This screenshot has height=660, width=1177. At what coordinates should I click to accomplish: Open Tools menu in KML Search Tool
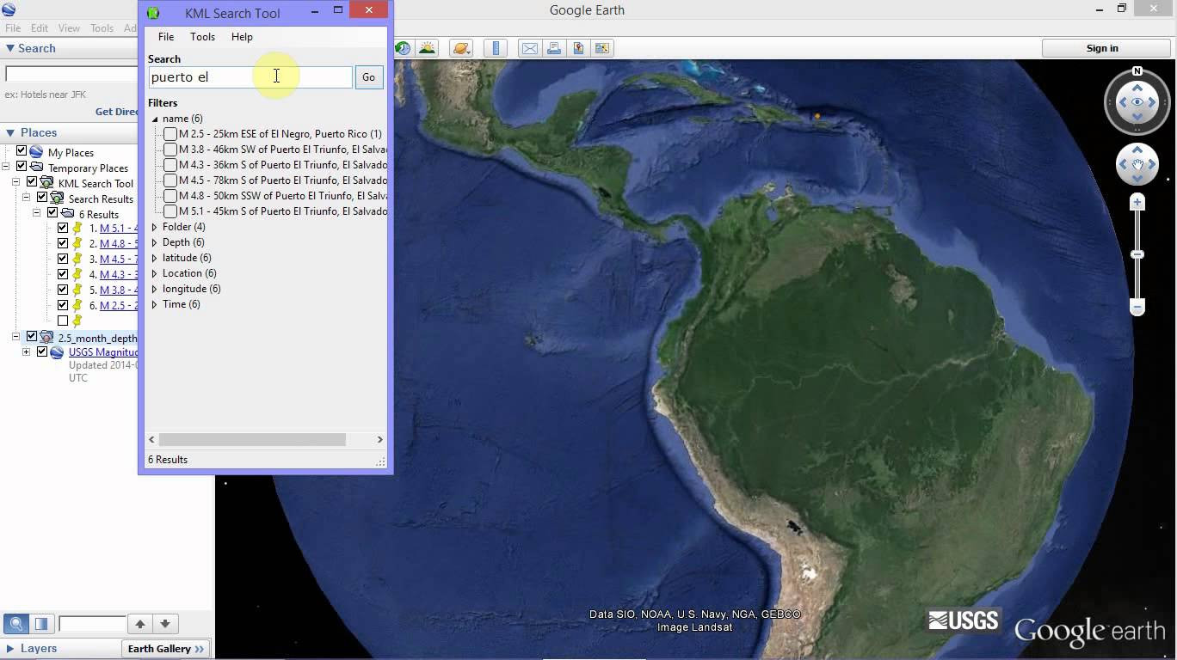(202, 37)
